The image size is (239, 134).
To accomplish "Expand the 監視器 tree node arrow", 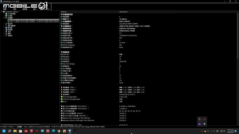I will (x=4, y=28).
